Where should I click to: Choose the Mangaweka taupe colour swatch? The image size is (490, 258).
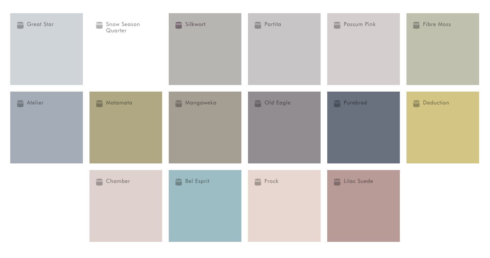coord(205,132)
